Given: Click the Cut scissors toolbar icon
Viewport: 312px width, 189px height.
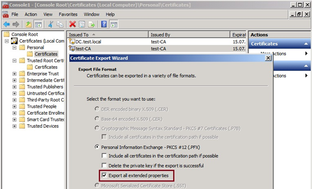Looking at the screenshot, I should [x=50, y=25].
